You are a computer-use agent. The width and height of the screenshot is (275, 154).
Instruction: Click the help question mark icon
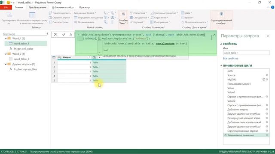tap(272, 7)
